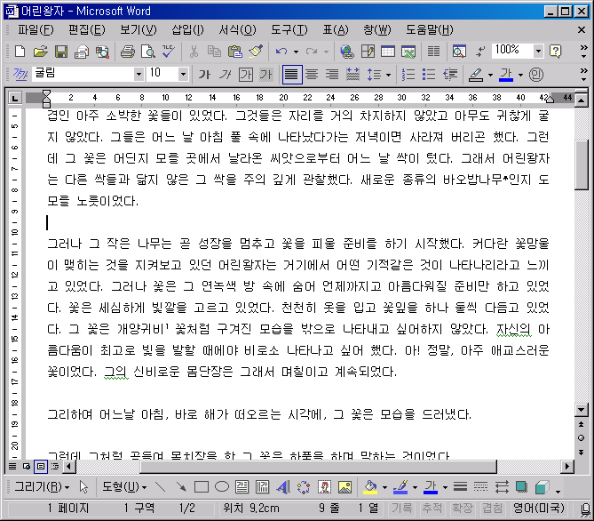
Task: Insert WordArt from drawing toolbar
Action: [283, 487]
